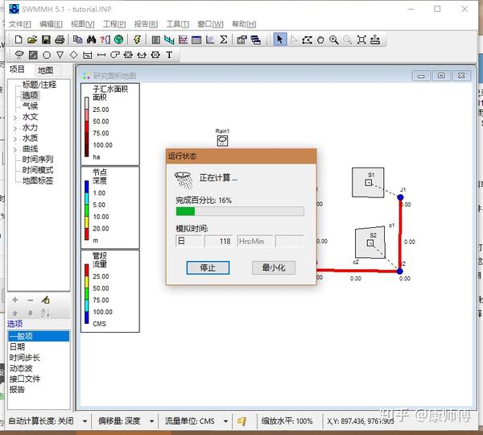The width and height of the screenshot is (483, 435).
Task: Click the sort objects button in the browser
Action: pyautogui.click(x=45, y=313)
